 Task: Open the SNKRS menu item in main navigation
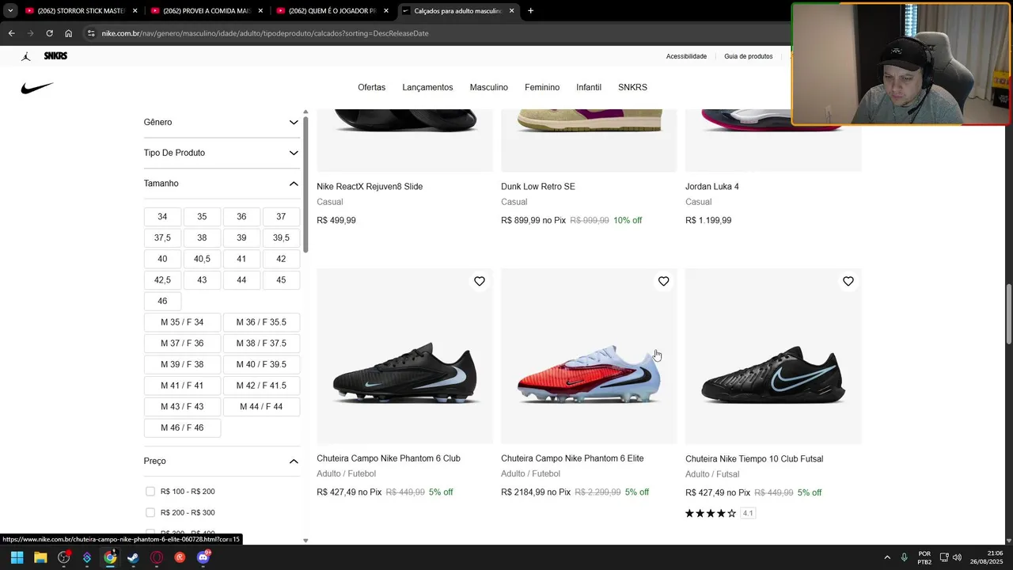[x=632, y=87]
